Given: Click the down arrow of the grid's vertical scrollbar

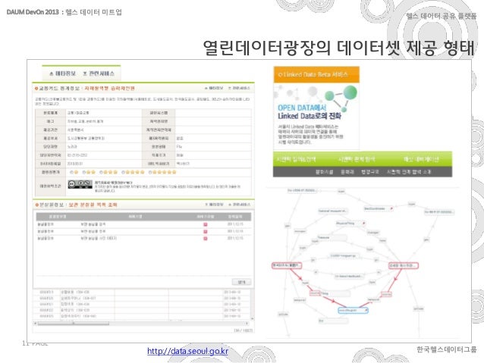Looking at the screenshot, I should point(252,318).
